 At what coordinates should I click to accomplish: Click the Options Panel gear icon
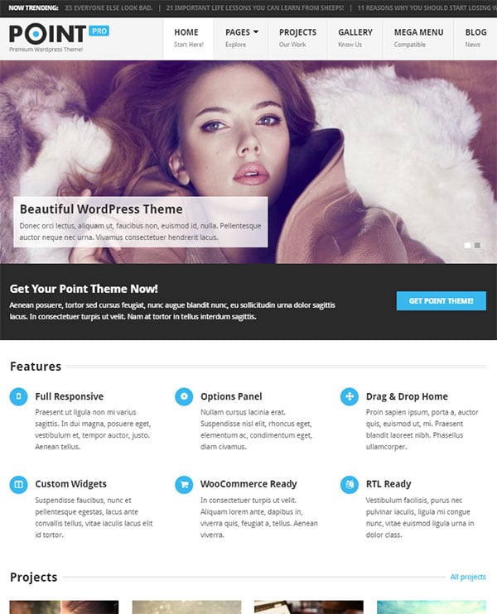(184, 396)
